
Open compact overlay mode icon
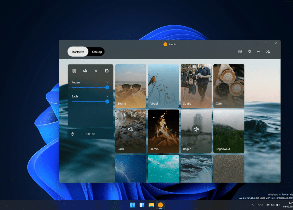[x=240, y=52]
